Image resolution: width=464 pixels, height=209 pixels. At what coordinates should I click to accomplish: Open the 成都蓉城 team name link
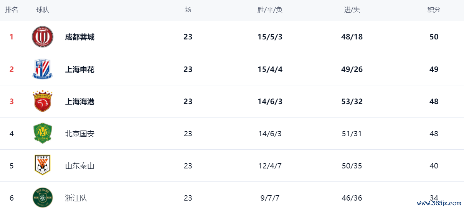79,37
